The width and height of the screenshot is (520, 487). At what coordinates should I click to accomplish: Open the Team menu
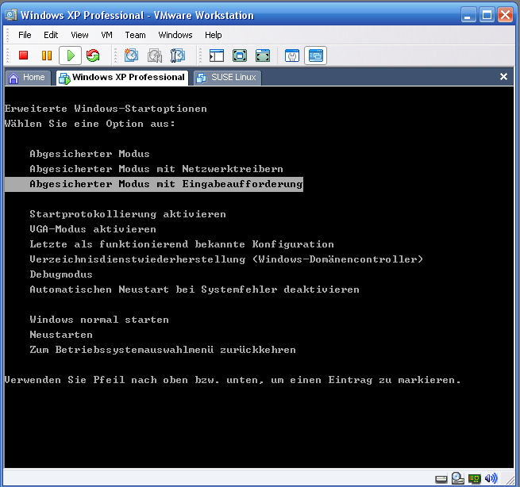(x=135, y=35)
